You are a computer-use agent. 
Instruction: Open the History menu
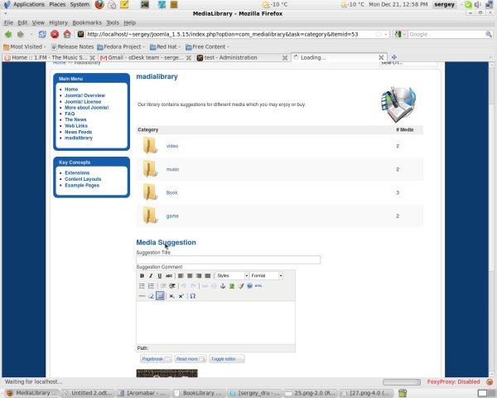click(x=58, y=23)
